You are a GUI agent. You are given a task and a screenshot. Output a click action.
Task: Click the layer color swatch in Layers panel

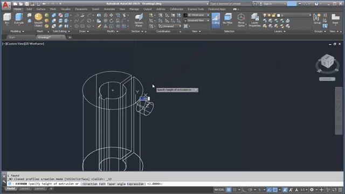coord(278,15)
